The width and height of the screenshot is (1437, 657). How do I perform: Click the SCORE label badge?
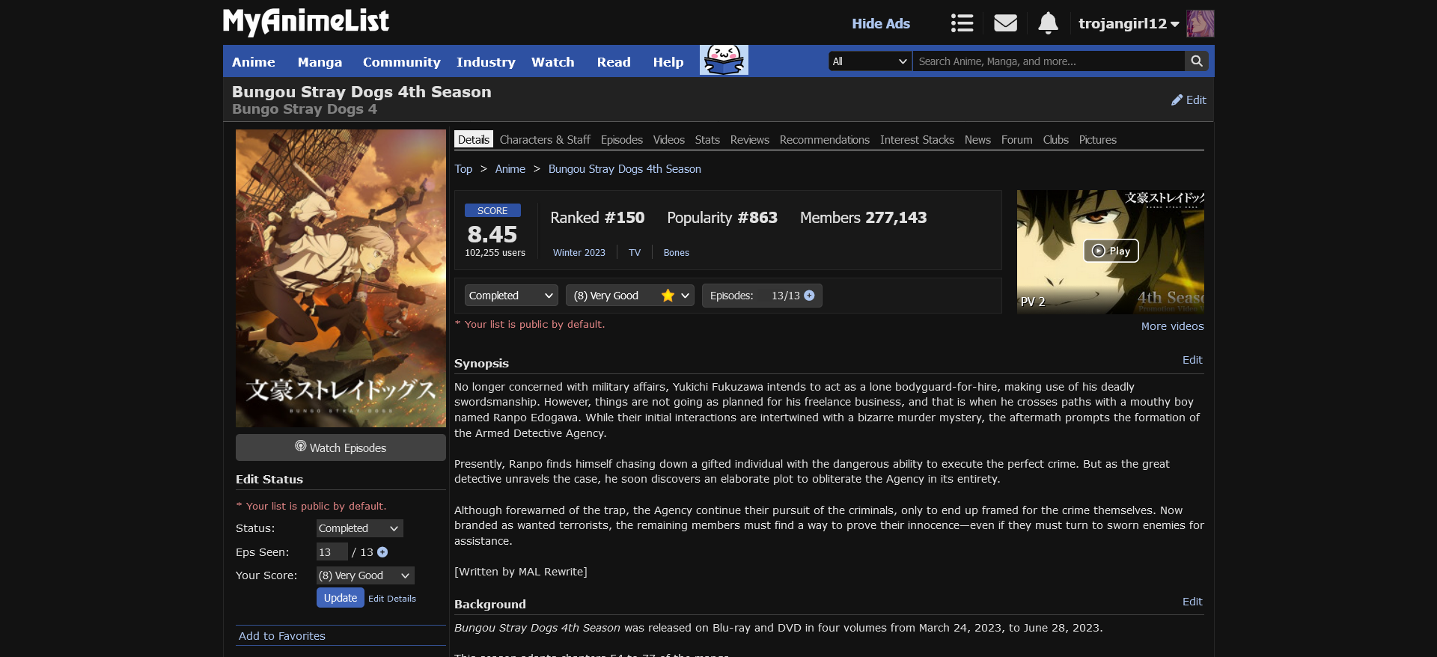492,211
